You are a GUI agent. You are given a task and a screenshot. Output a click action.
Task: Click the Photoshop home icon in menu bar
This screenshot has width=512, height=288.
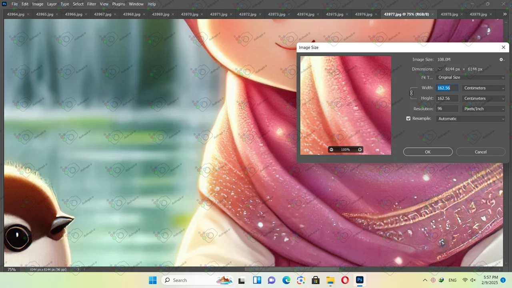4,4
